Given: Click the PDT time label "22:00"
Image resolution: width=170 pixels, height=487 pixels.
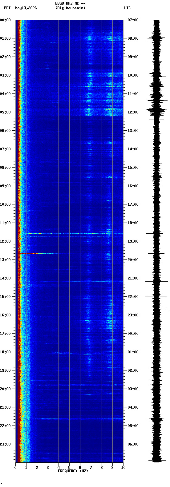Looking at the screenshot, I should [x=6, y=426].
